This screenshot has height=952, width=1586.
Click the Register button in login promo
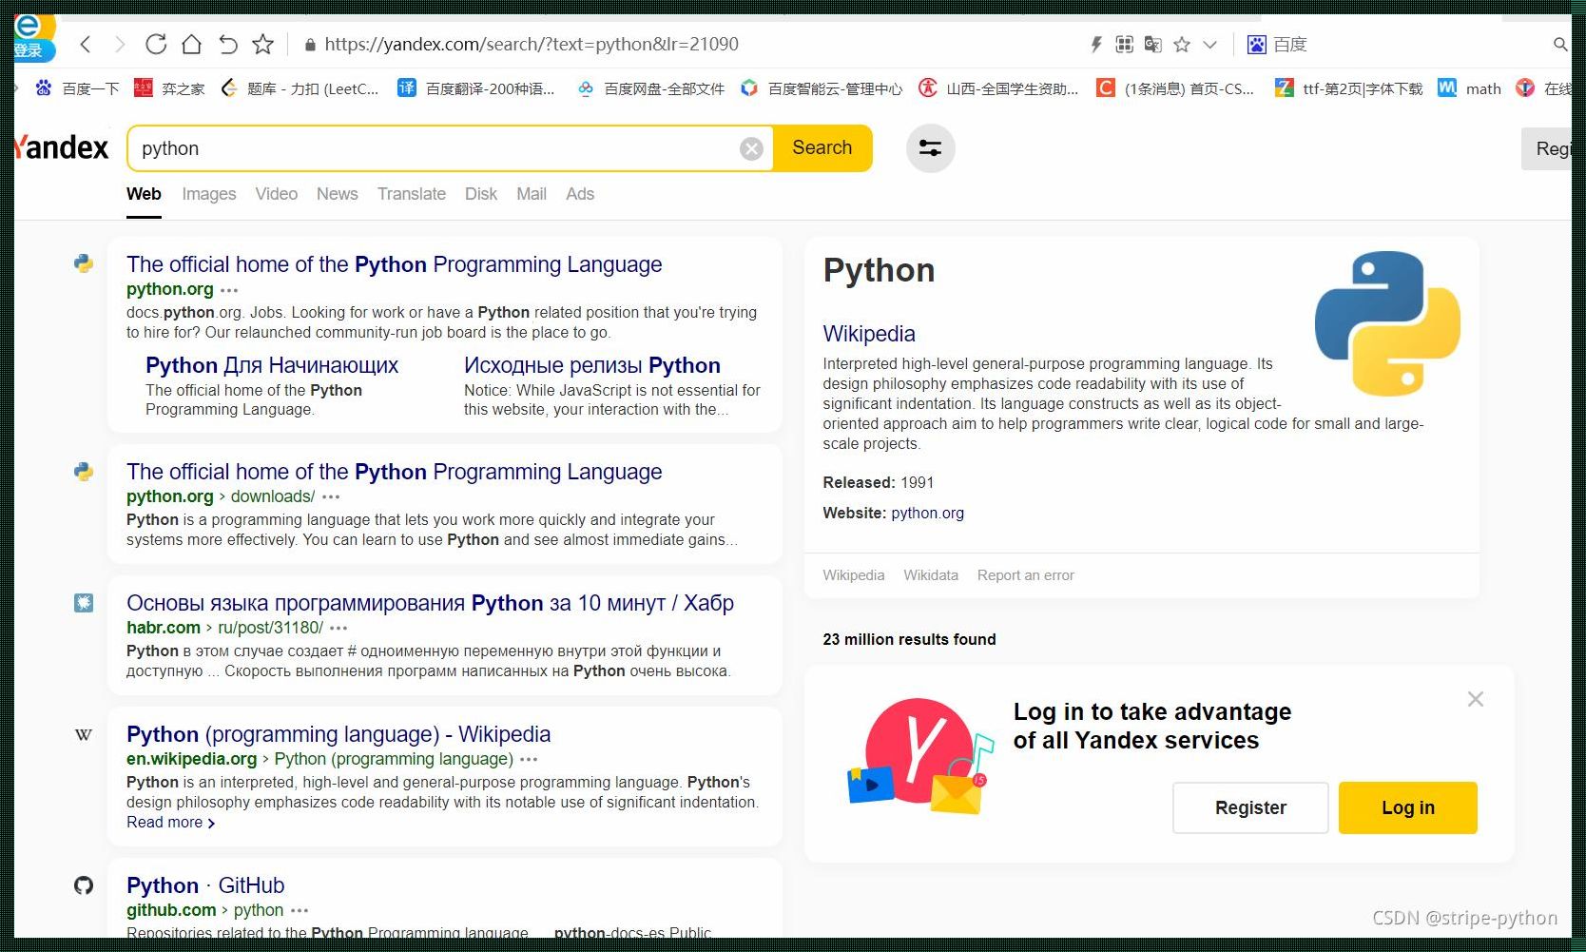click(x=1250, y=807)
